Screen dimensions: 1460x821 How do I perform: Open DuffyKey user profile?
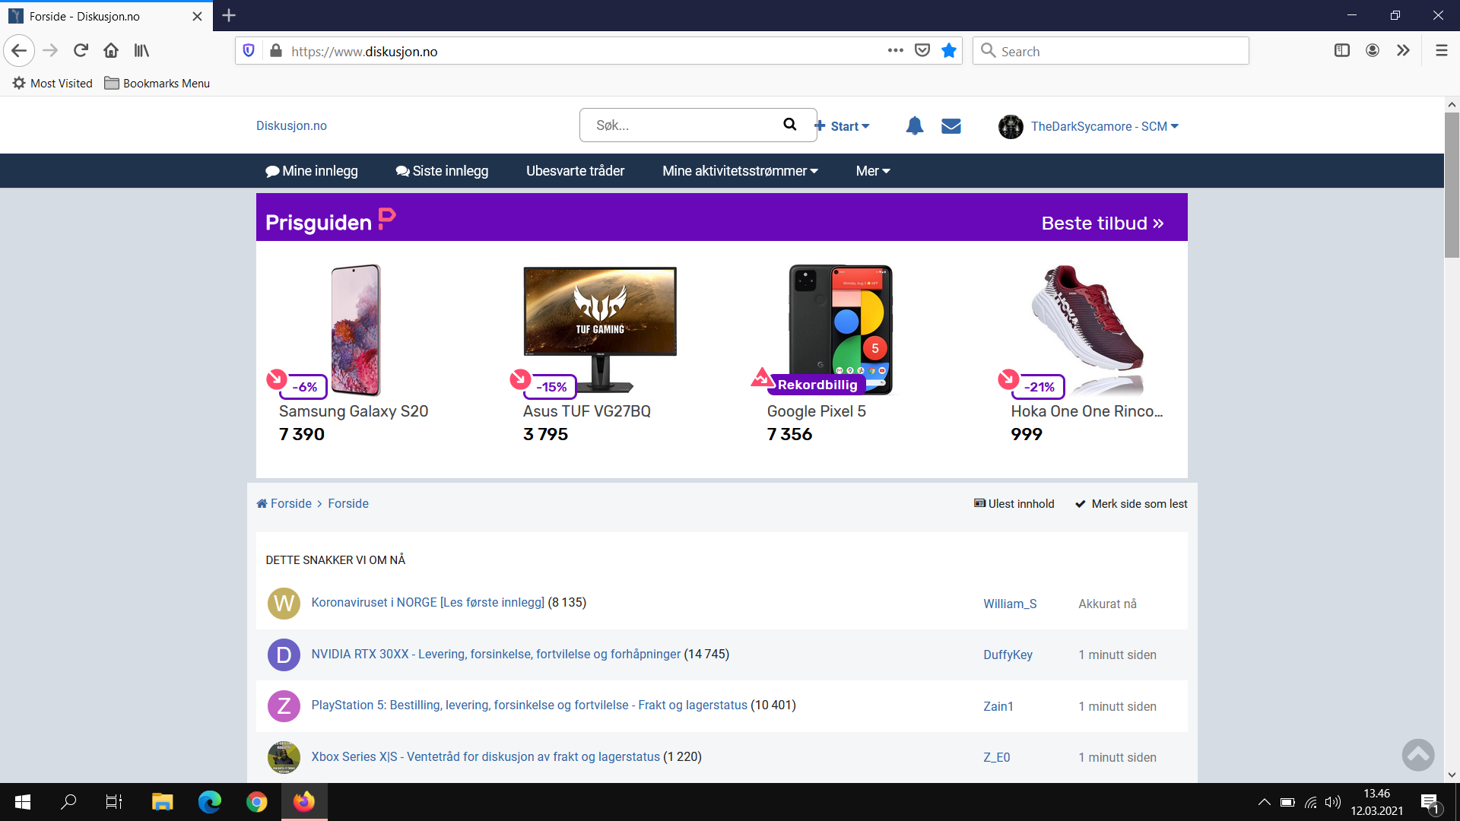(1008, 655)
